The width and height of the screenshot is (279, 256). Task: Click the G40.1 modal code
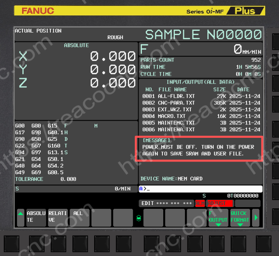coord(55,132)
